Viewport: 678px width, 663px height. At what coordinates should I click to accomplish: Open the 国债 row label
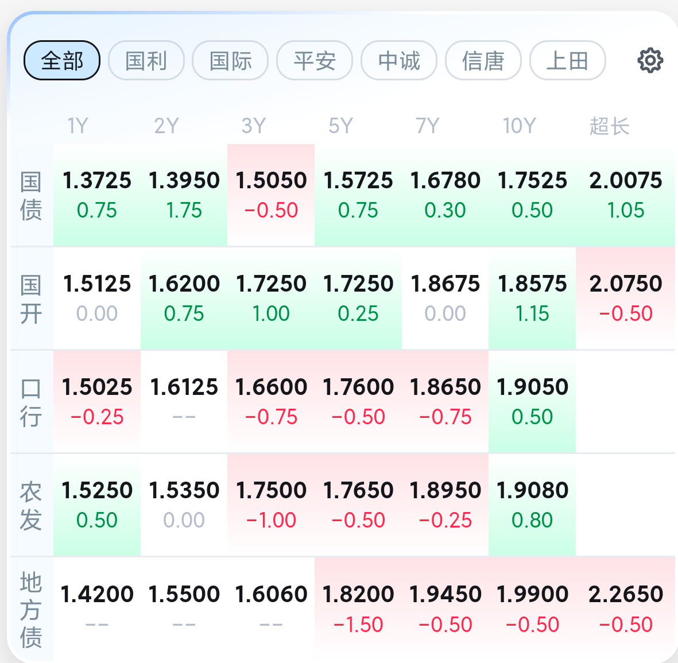tap(31, 196)
